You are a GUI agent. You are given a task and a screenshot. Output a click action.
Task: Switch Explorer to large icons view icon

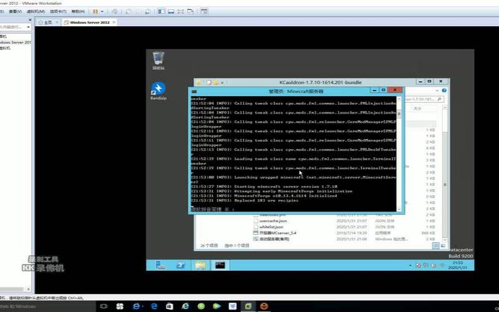point(443,245)
